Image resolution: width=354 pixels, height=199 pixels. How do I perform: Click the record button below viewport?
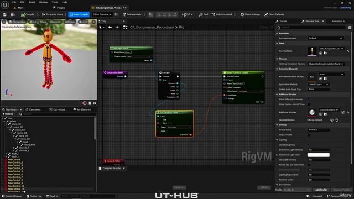tap(85, 103)
